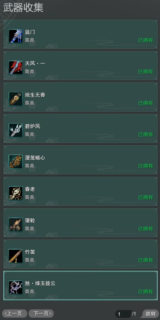Select the highlighted 煞·绛玉拨云 entry name
The width and height of the screenshot is (160, 320).
coord(40,283)
